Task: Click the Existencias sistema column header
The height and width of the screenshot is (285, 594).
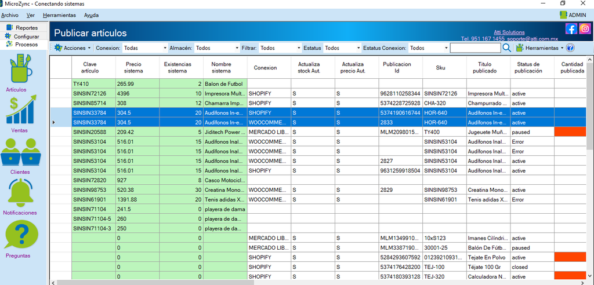Action: click(182, 67)
